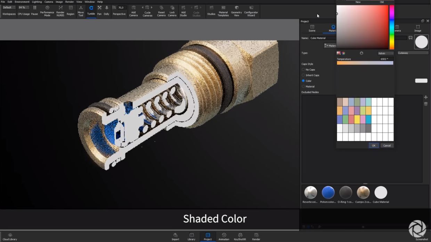This screenshot has width=431, height=242.
Task: Open the Geometry View
Action: tap(236, 10)
